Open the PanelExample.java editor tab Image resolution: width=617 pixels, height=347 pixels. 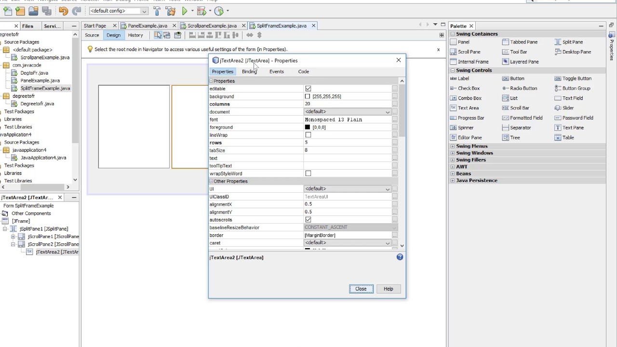[x=148, y=26]
